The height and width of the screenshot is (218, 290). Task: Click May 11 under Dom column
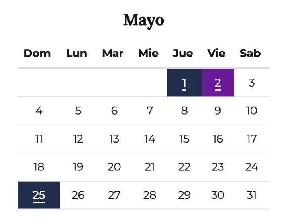39,139
